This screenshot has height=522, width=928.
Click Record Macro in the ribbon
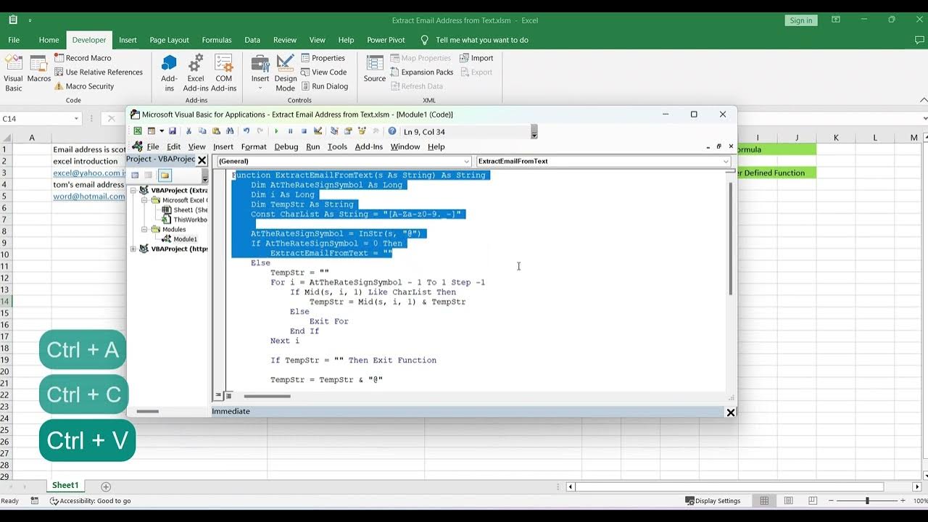pyautogui.click(x=82, y=58)
